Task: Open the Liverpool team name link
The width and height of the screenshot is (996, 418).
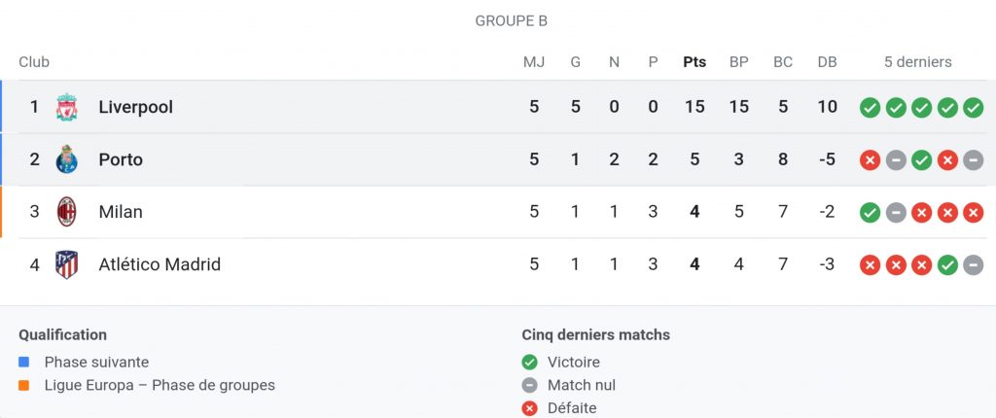Action: coord(135,107)
